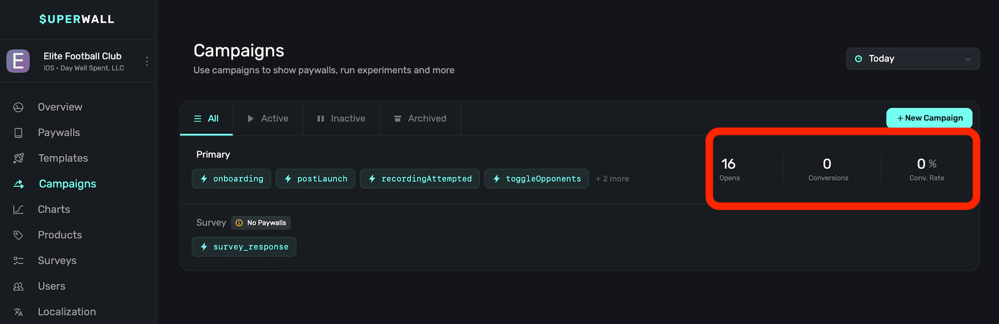Image resolution: width=999 pixels, height=324 pixels.
Task: Switch to the Active campaigns tab
Action: (268, 119)
